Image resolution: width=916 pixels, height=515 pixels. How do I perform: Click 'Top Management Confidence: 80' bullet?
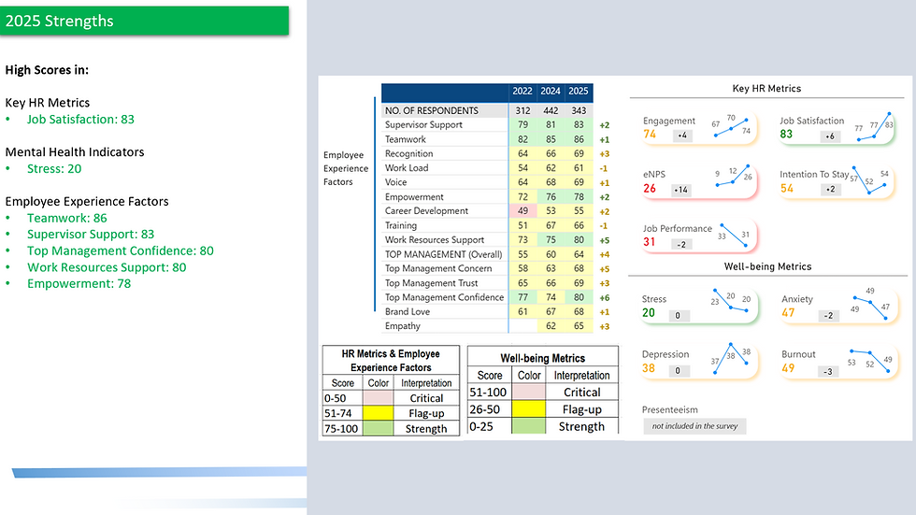[x=121, y=250]
